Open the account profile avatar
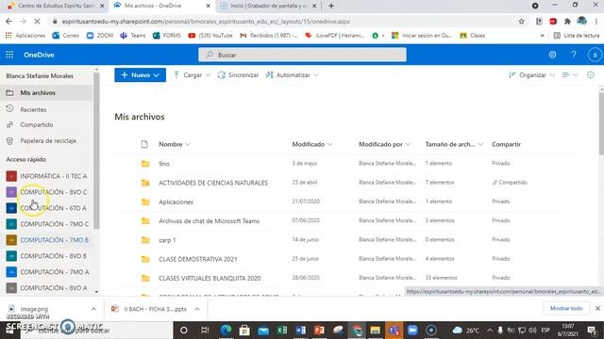The width and height of the screenshot is (604, 339). 595,55
